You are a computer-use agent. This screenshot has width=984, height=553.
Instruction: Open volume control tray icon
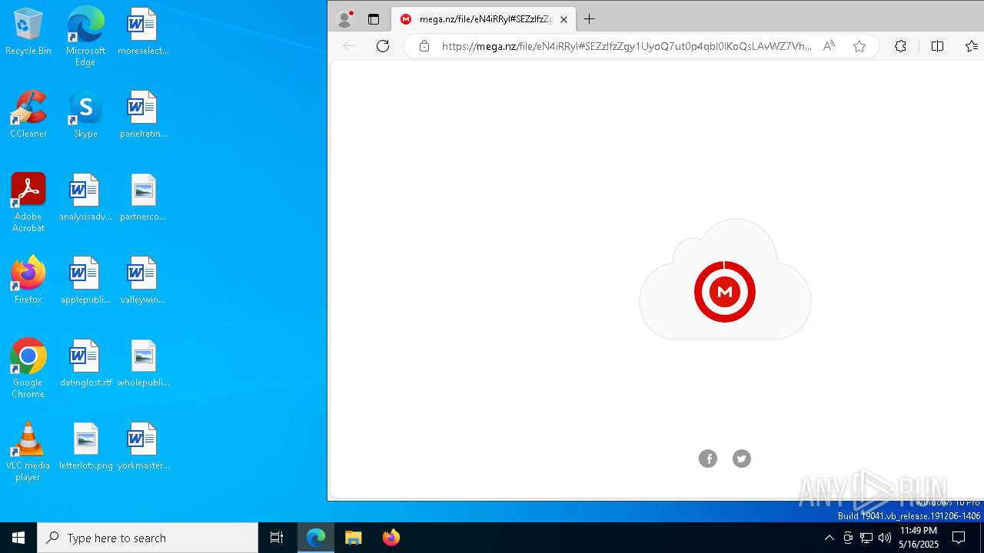pyautogui.click(x=885, y=538)
